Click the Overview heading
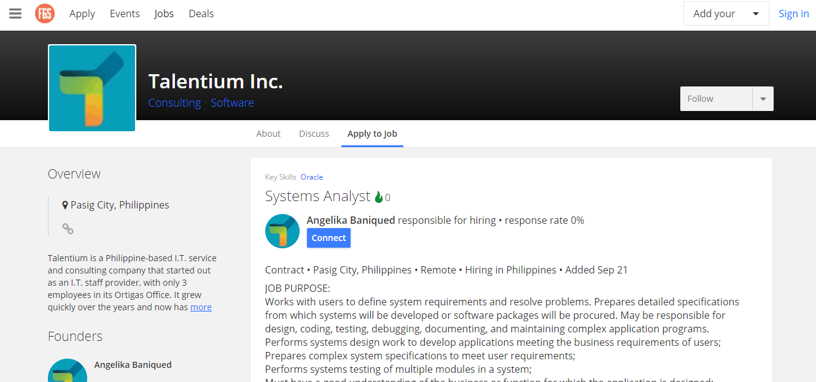The height and width of the screenshot is (382, 816). pyautogui.click(x=74, y=174)
